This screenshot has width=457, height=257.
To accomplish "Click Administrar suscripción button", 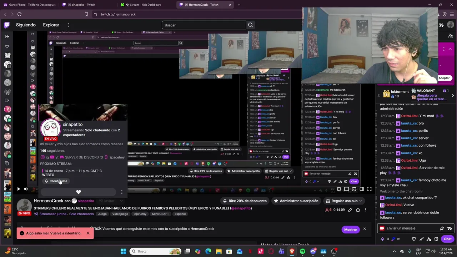I will (x=296, y=201).
